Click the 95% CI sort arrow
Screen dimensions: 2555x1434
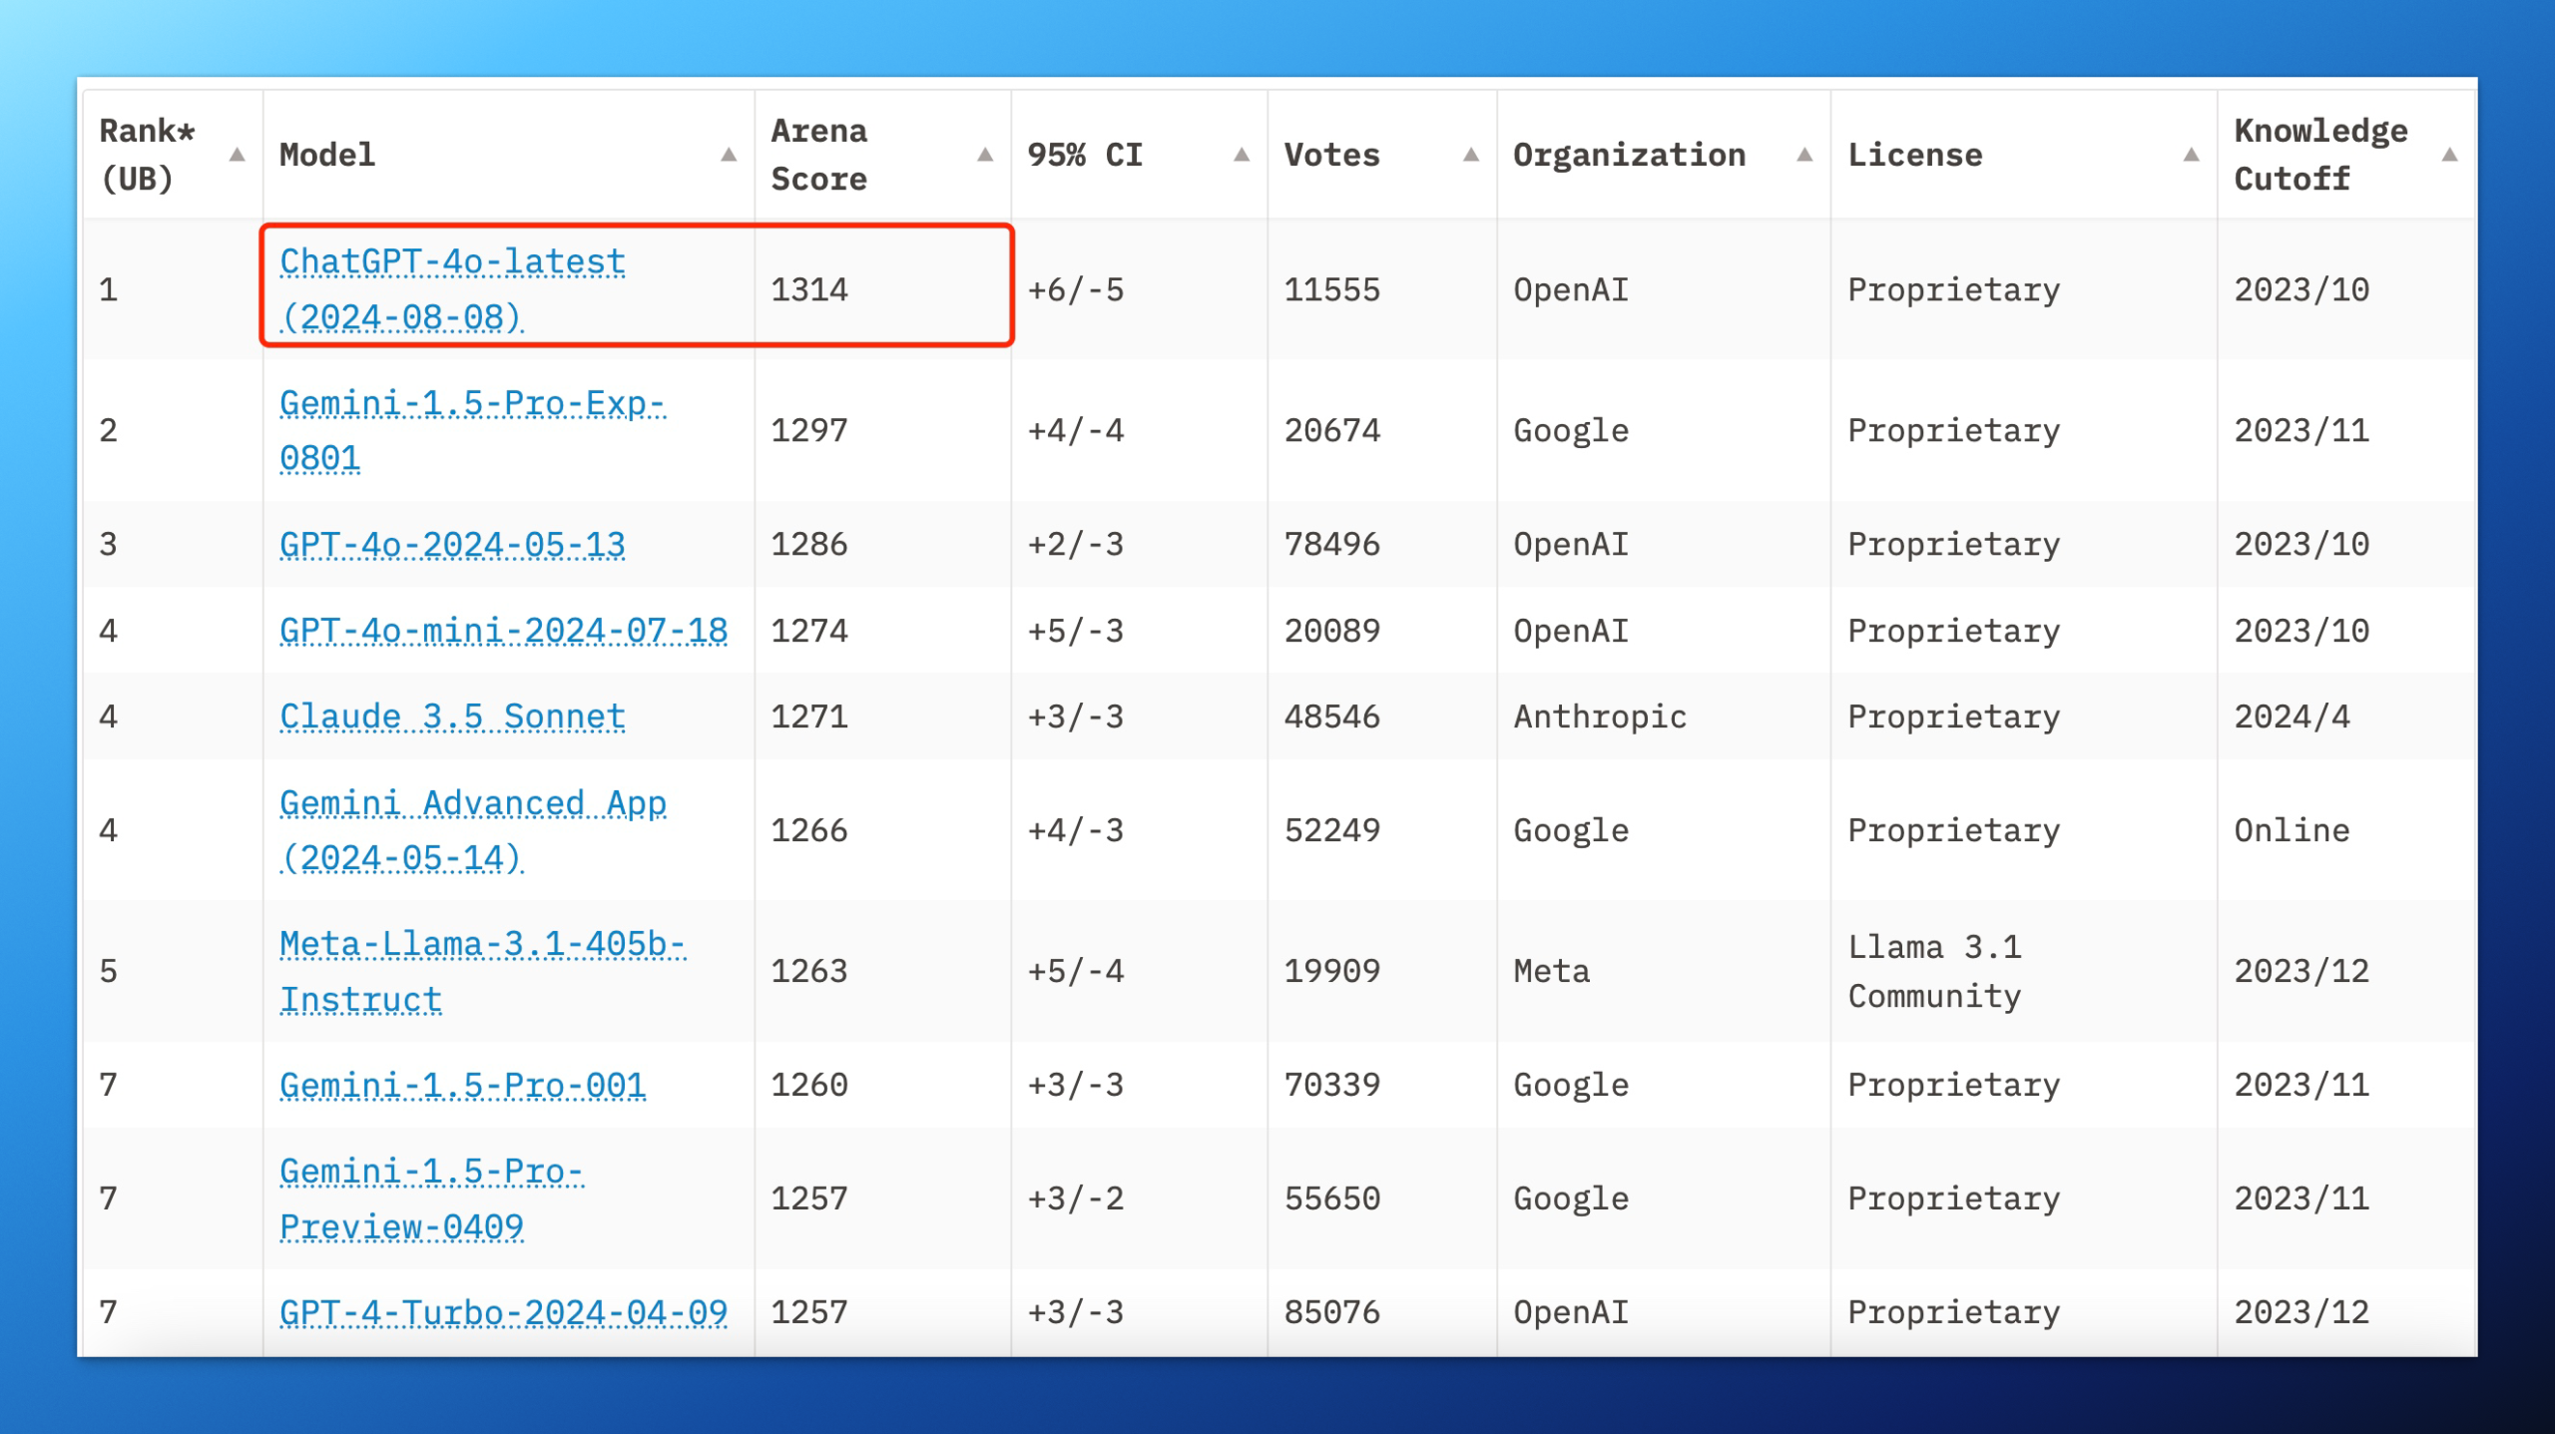point(1242,155)
